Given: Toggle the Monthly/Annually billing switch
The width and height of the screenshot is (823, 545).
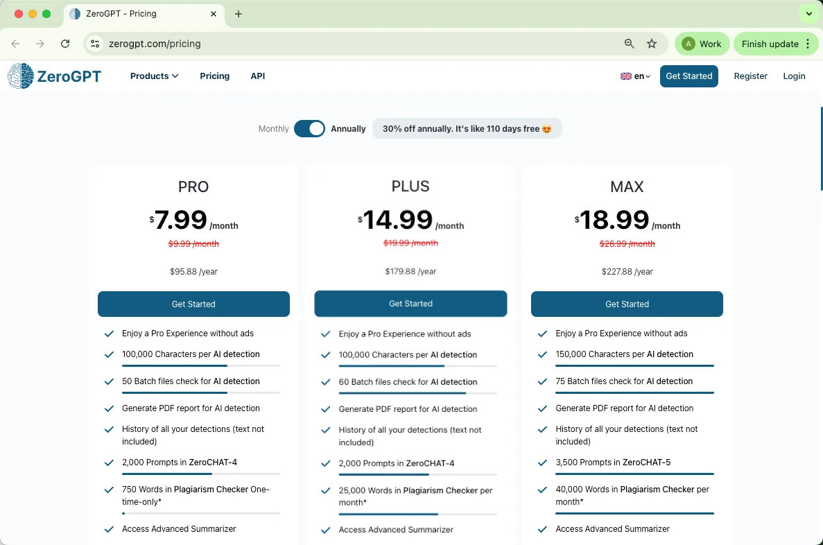Looking at the screenshot, I should pyautogui.click(x=309, y=129).
